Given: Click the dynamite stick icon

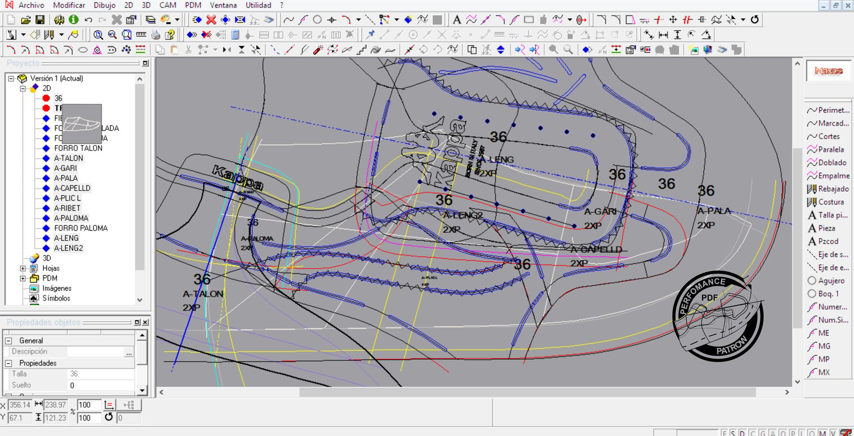Looking at the screenshot, I should [318, 50].
